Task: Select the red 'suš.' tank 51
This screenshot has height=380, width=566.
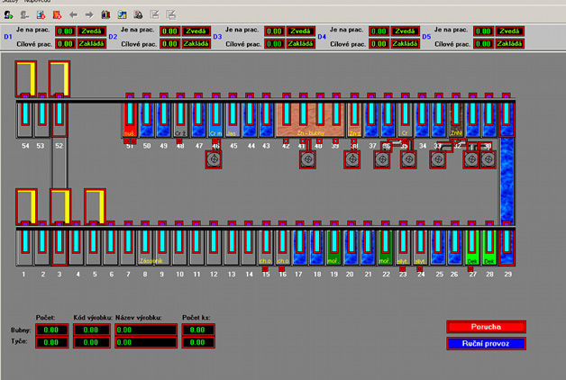Action: (130, 120)
